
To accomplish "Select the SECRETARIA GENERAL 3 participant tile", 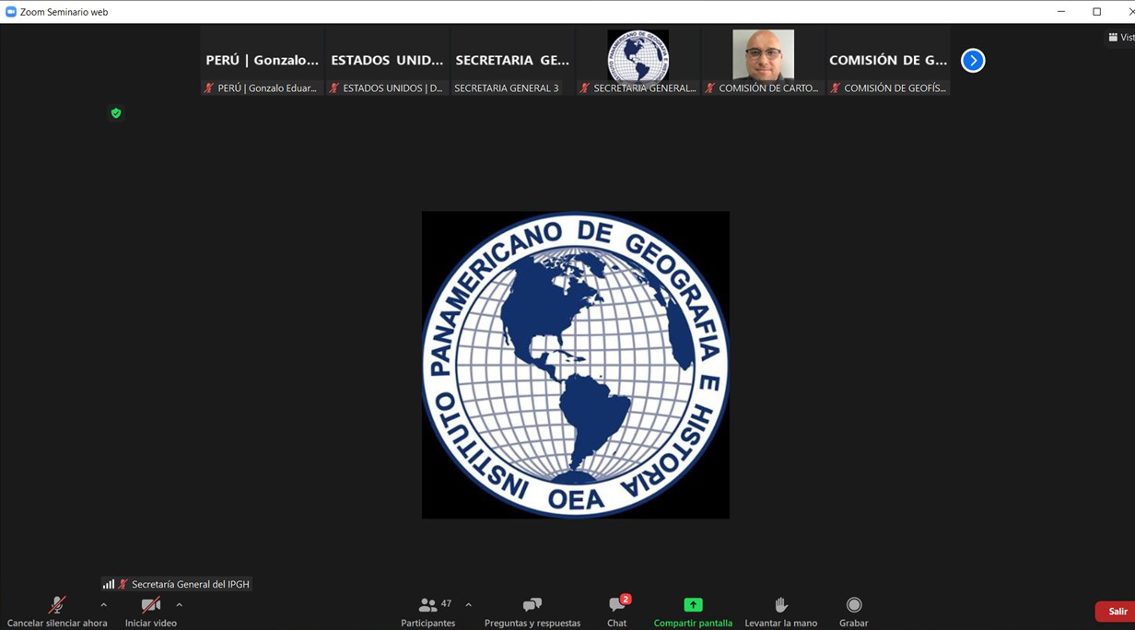I will point(513,61).
